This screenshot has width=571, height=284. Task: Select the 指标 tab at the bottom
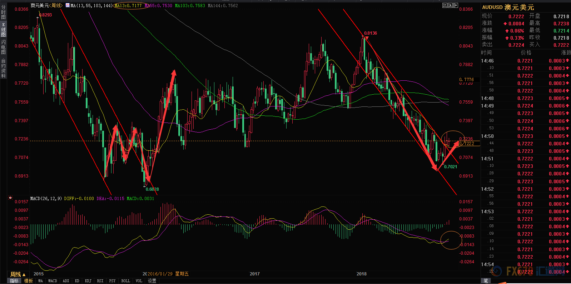point(14,281)
